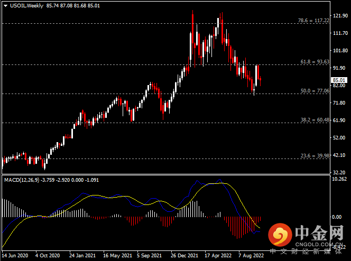Click the 16 May 2021 date label
The width and height of the screenshot is (351, 261).
pyautogui.click(x=117, y=255)
